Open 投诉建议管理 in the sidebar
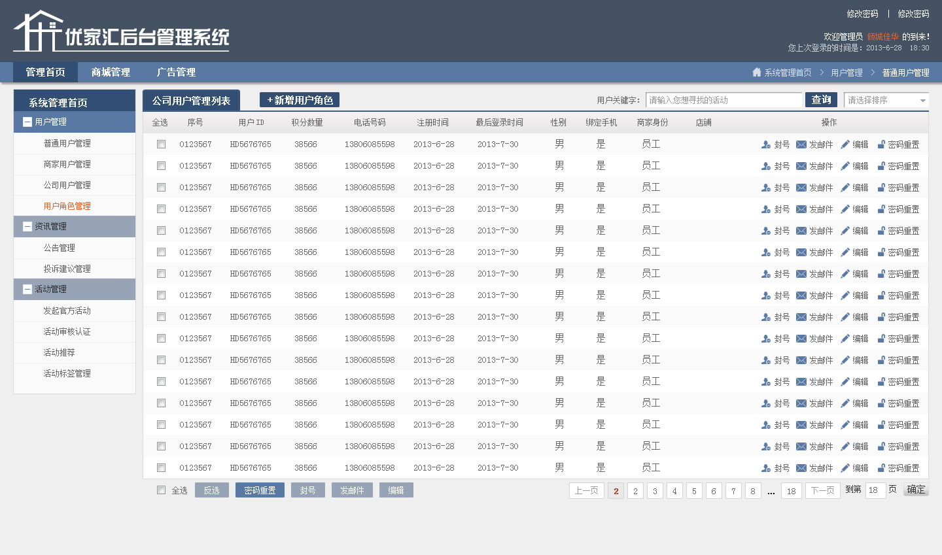This screenshot has width=942, height=555. pyautogui.click(x=67, y=269)
